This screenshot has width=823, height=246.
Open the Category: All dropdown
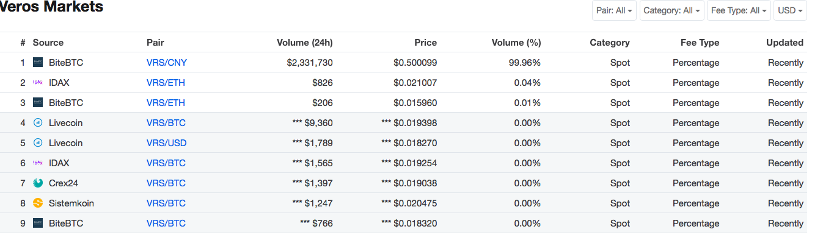pyautogui.click(x=671, y=10)
